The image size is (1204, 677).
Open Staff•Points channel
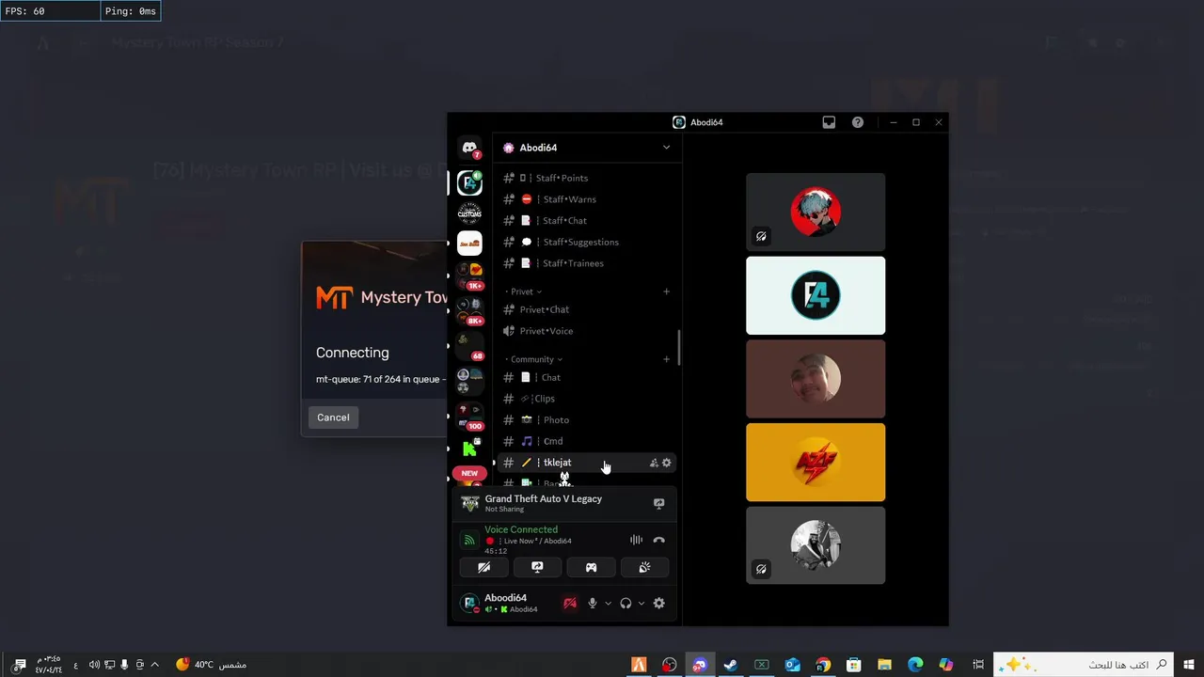tap(585, 178)
